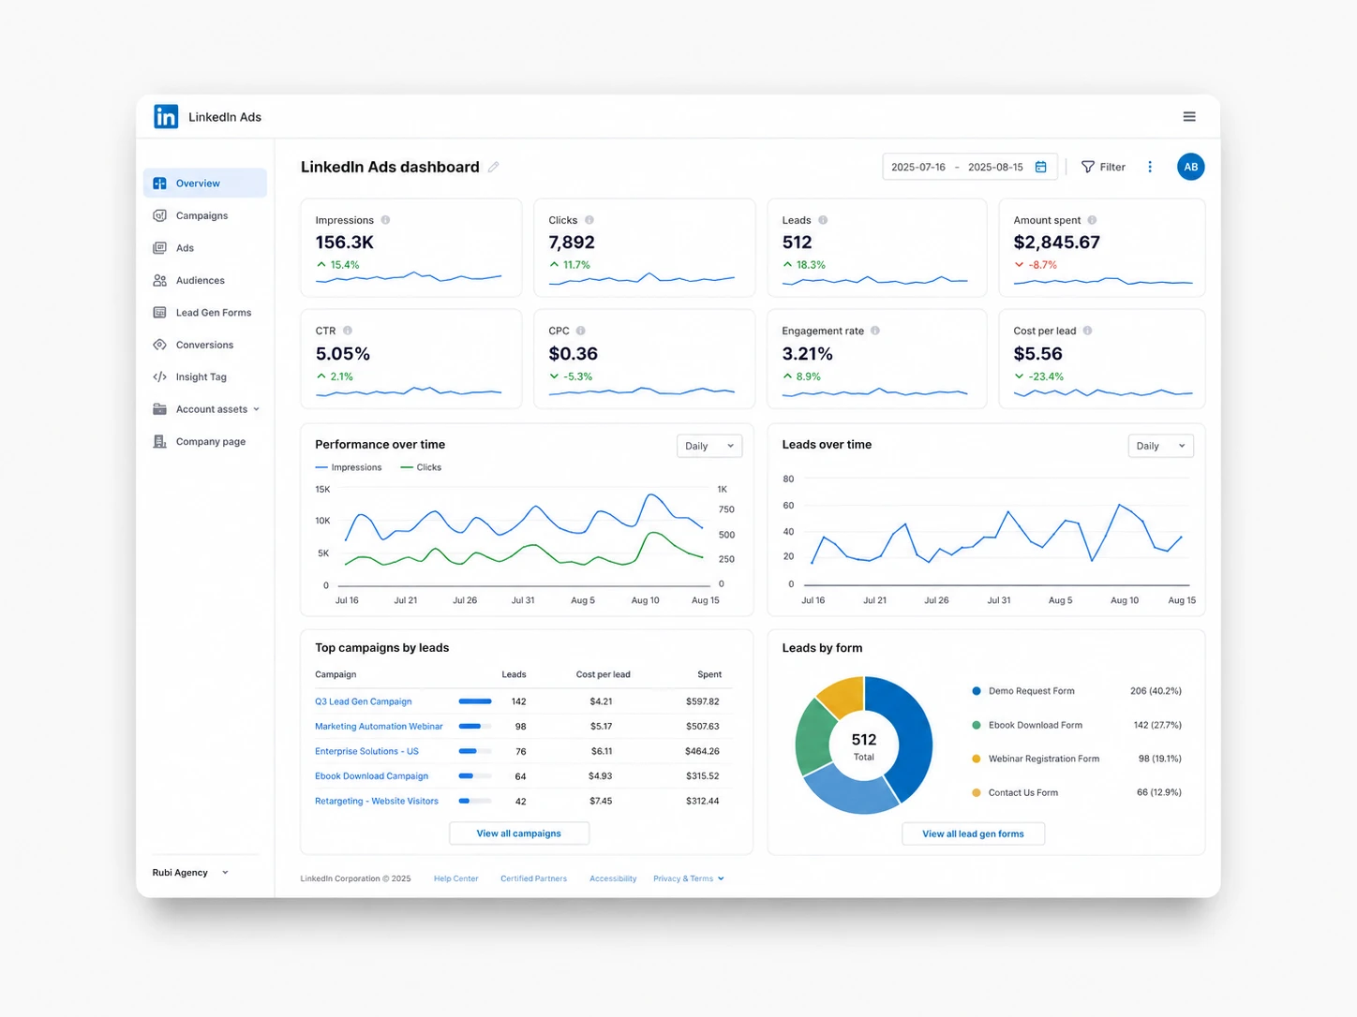Open the Rubi Agency account switcher

pos(190,873)
